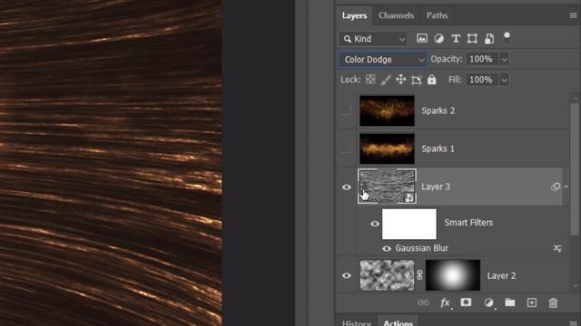
Task: Open the History tab
Action: 357,322
